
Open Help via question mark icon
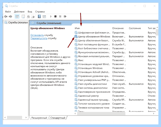39,16
